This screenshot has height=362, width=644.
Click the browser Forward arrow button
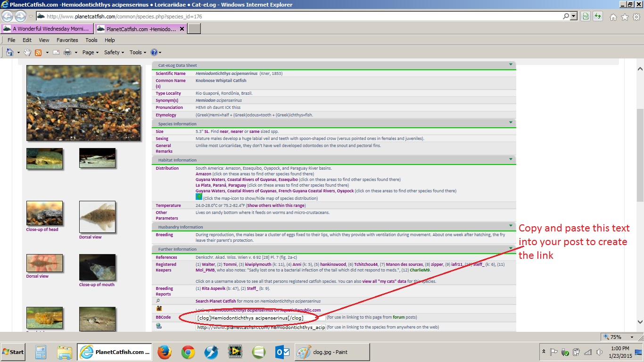point(21,16)
